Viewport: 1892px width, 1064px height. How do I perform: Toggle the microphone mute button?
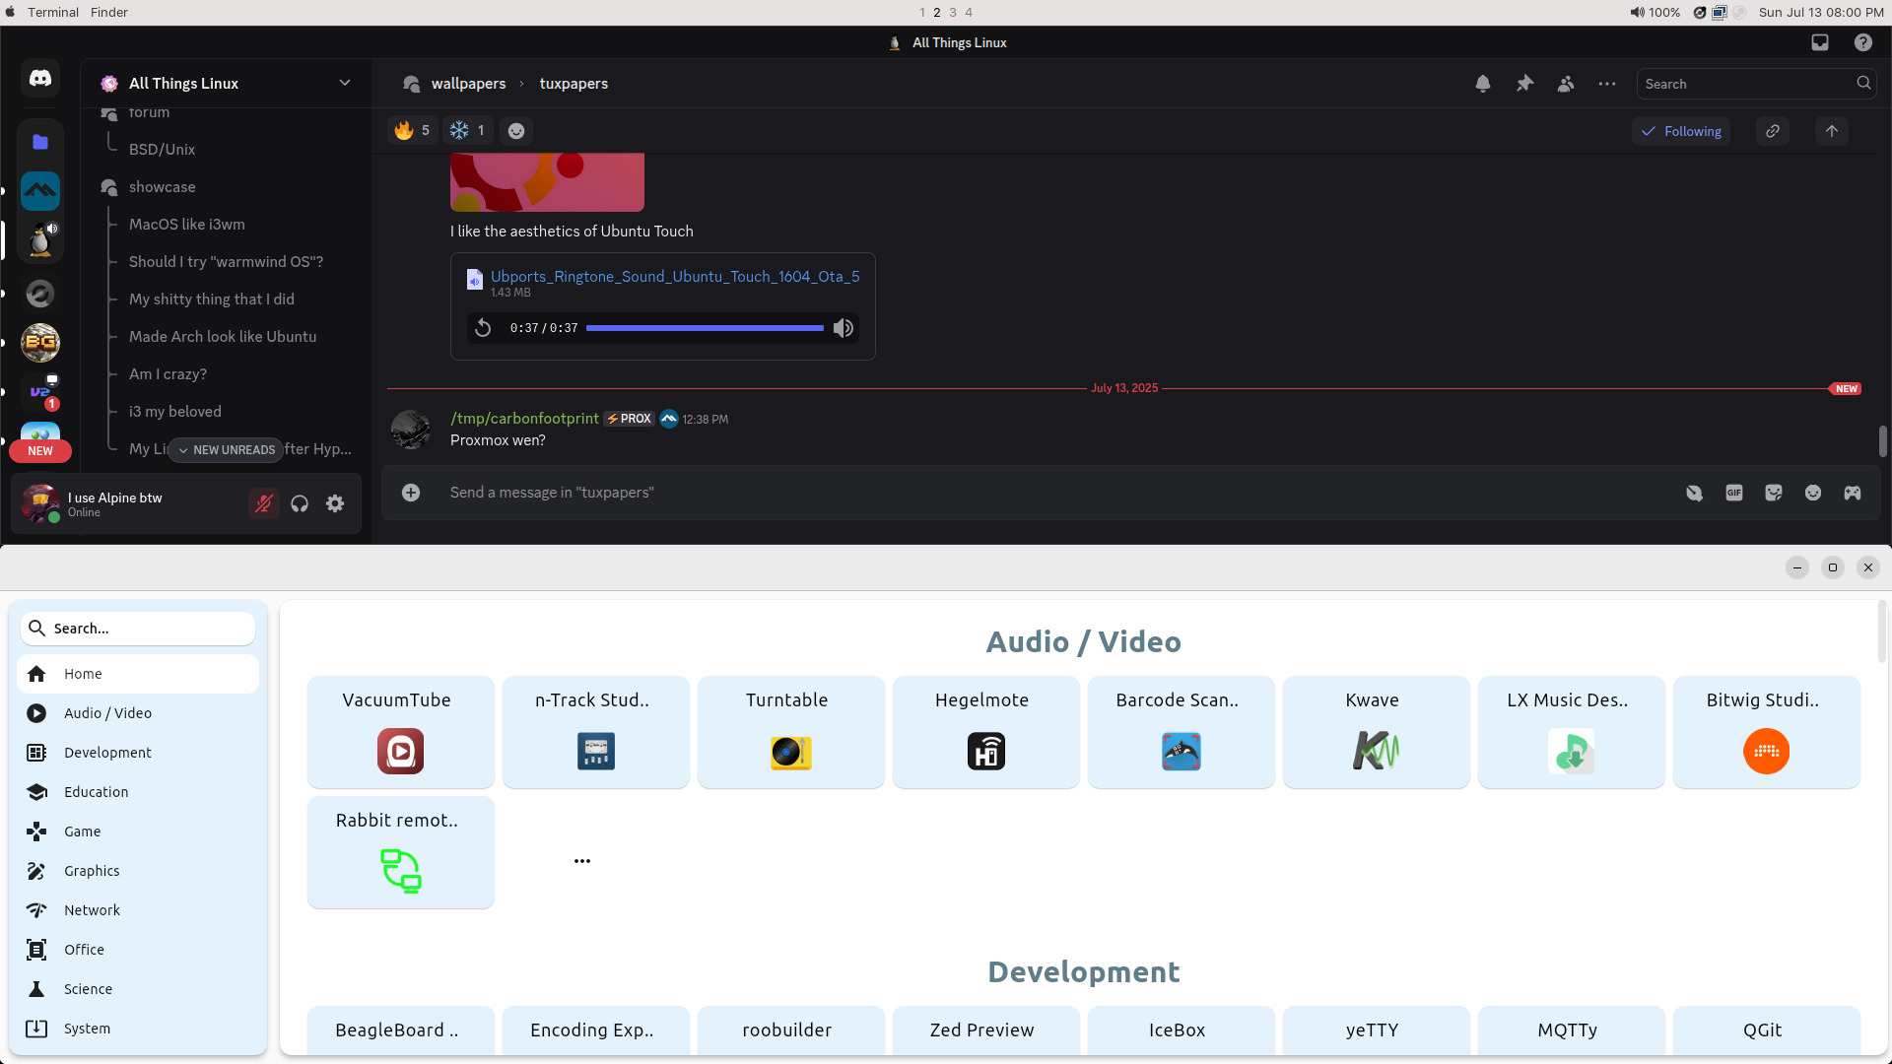(263, 503)
